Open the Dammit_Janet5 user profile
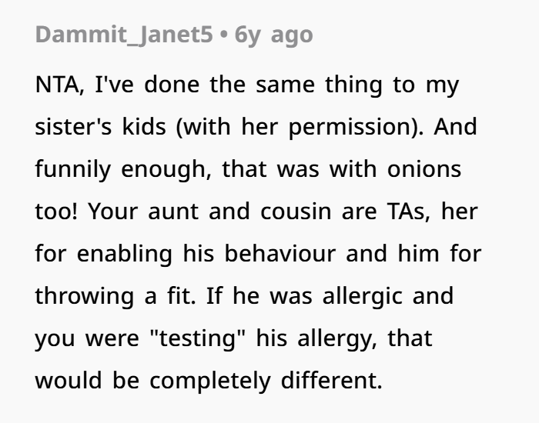The width and height of the screenshot is (539, 423). pyautogui.click(x=123, y=35)
